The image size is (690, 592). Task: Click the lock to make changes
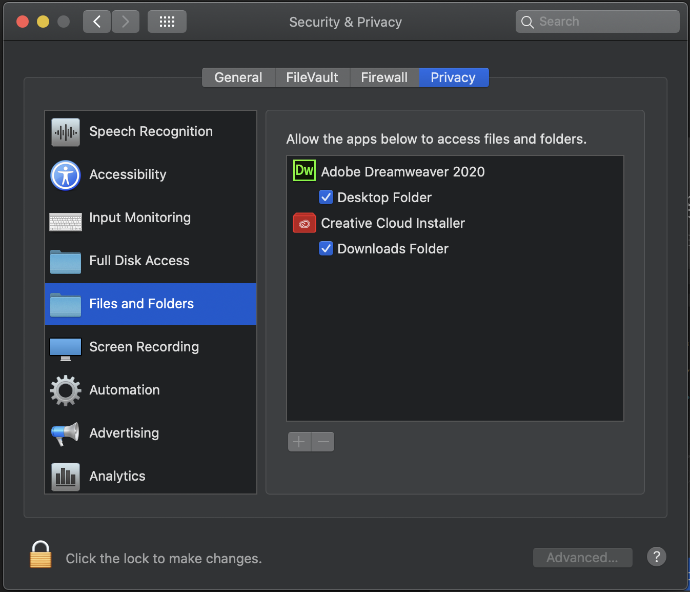pyautogui.click(x=40, y=554)
